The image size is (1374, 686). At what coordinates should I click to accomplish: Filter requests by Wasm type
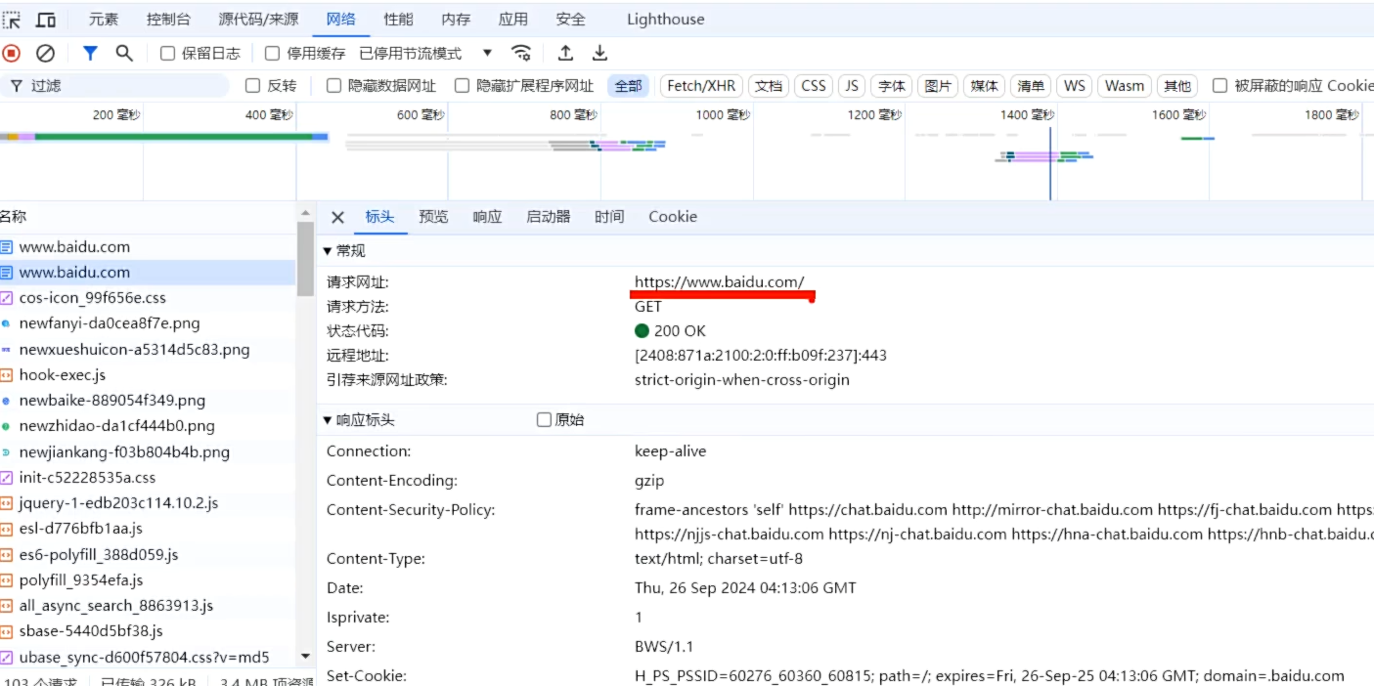point(1125,86)
